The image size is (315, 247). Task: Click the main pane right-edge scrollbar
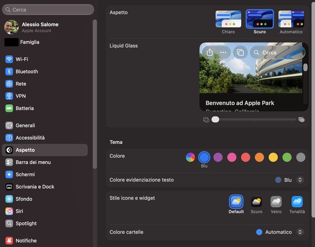313,109
